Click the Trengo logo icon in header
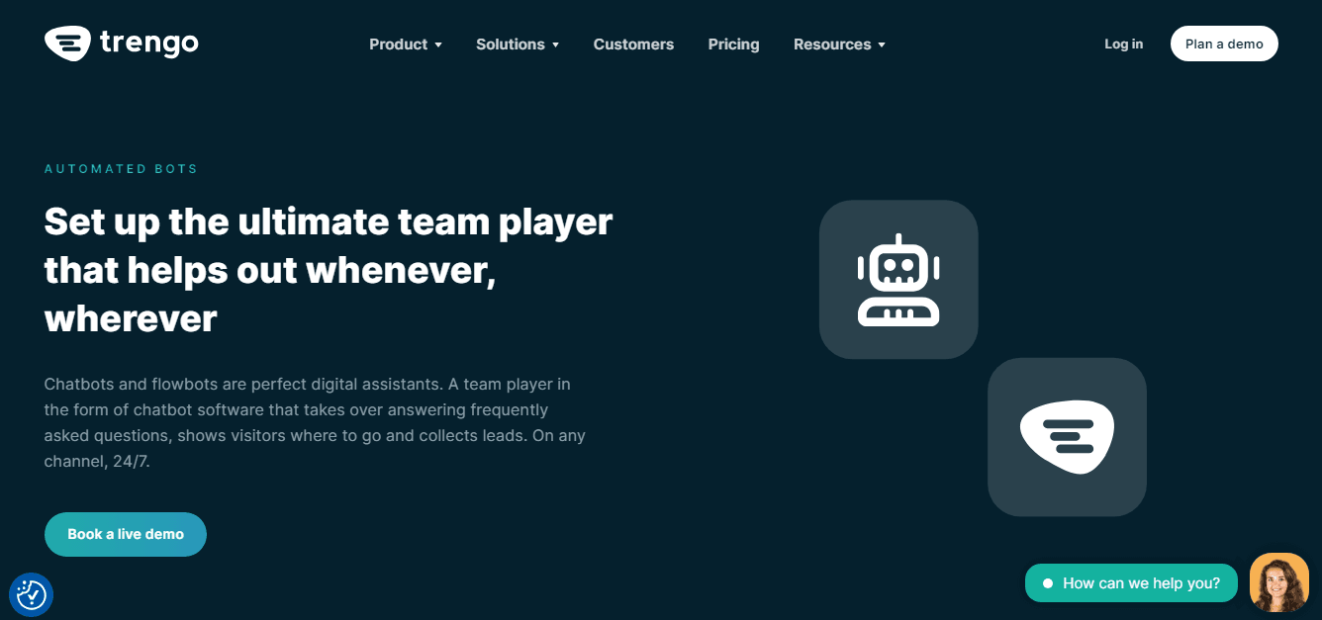The height and width of the screenshot is (620, 1322). click(x=67, y=44)
